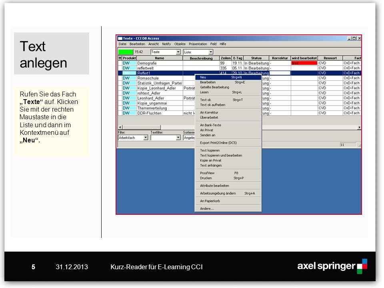Choose Neu in the context menu
384x288 pixels.
pos(228,77)
